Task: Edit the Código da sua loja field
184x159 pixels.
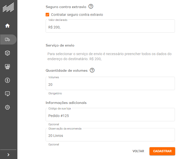Action: tap(110, 116)
